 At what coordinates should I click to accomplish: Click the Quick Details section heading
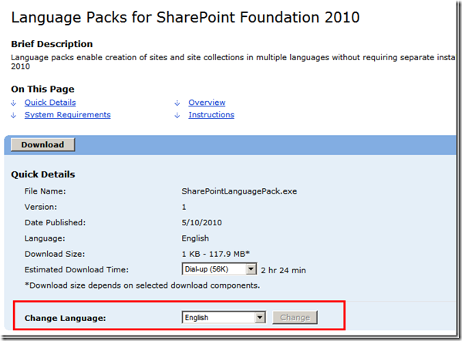pyautogui.click(x=43, y=174)
